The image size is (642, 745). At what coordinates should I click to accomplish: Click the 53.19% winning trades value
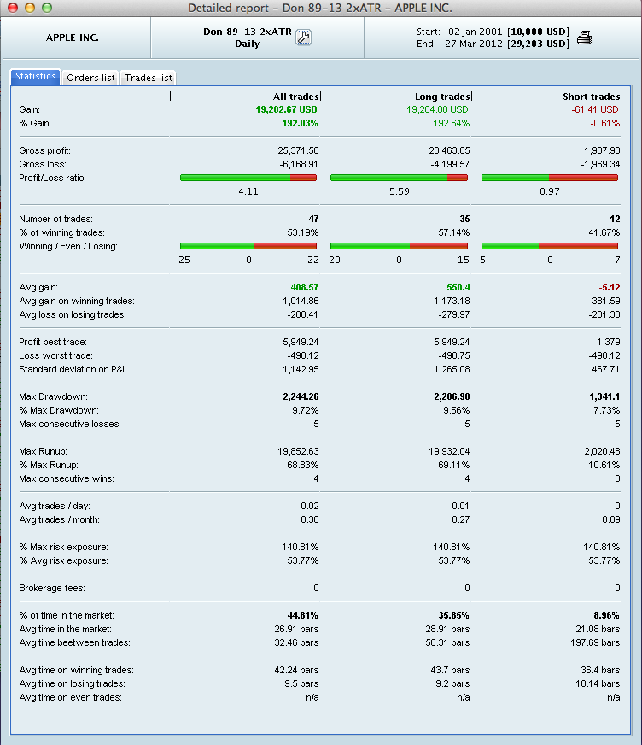coord(302,232)
